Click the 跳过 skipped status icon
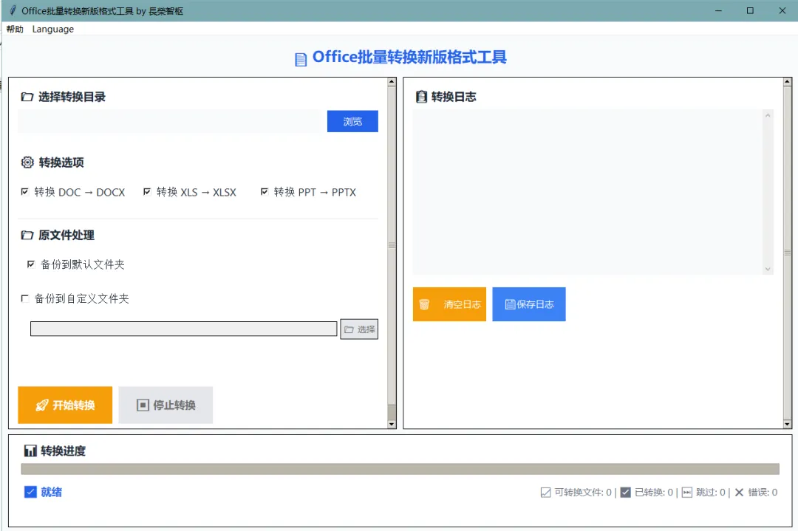 [x=687, y=493]
